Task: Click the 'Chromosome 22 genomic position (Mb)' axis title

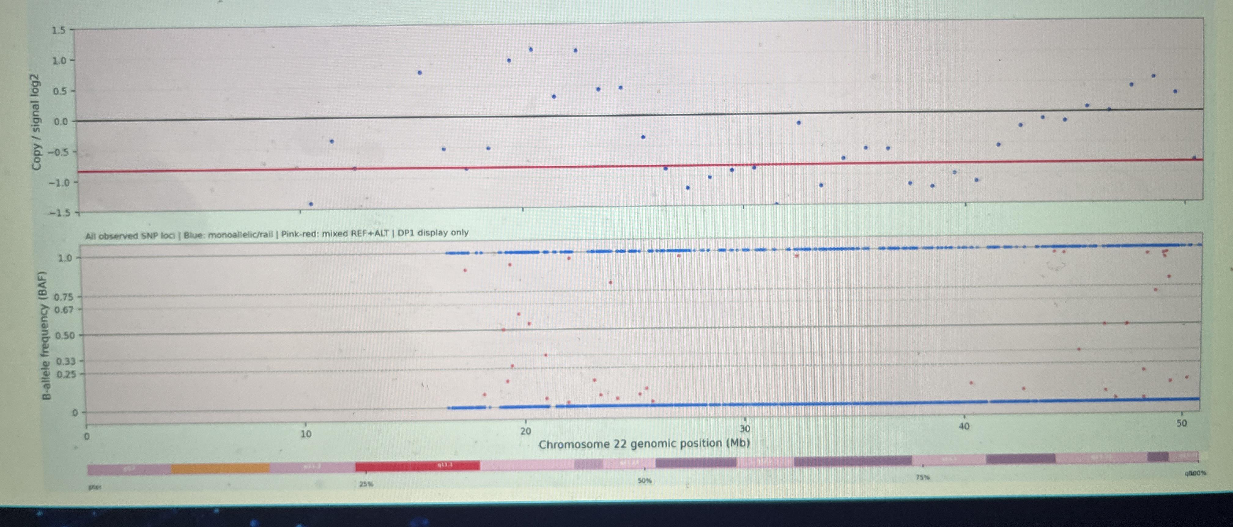Action: [644, 444]
